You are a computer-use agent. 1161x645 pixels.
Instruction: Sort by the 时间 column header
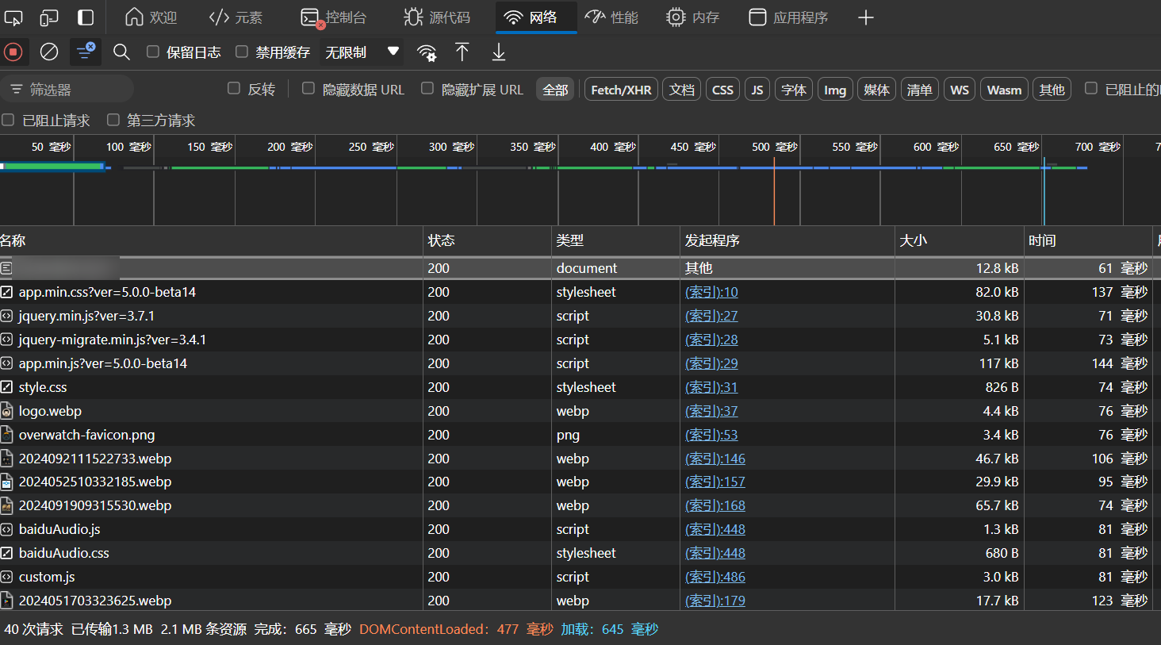[1087, 240]
